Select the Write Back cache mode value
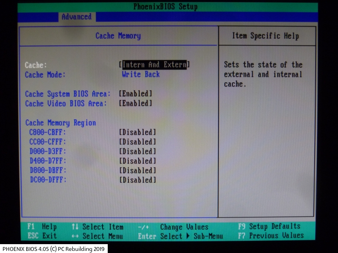Screen dimensions: 338x253 pos(141,75)
